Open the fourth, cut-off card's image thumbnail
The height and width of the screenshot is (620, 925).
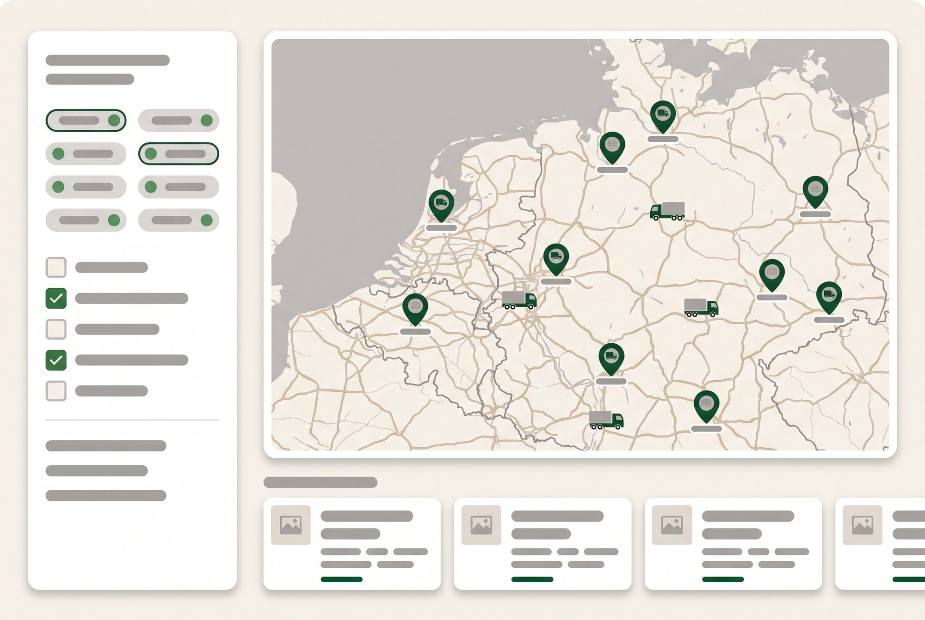pos(862,525)
